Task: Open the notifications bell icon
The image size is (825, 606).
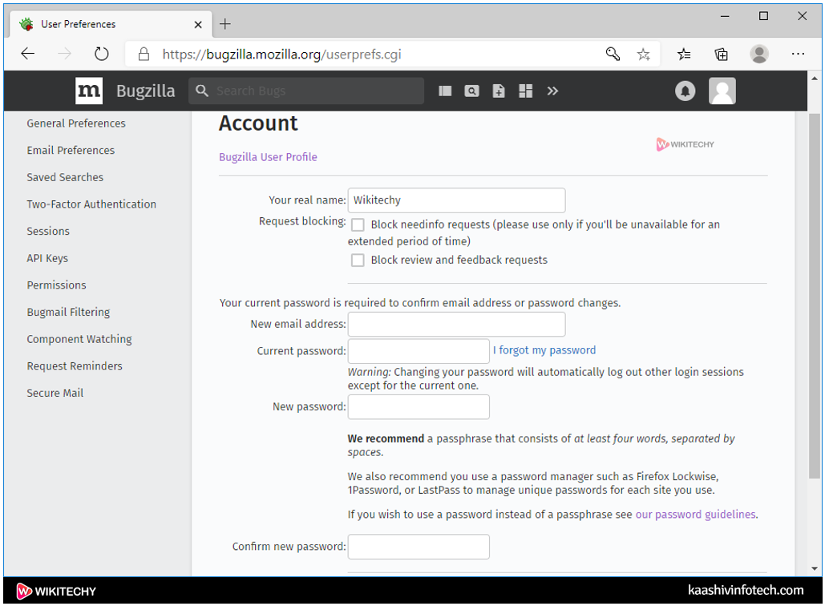Action: pos(685,91)
